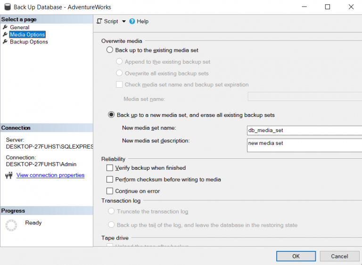Check Perform checksum before writing to media
This screenshot has height=265, width=362.
point(110,180)
